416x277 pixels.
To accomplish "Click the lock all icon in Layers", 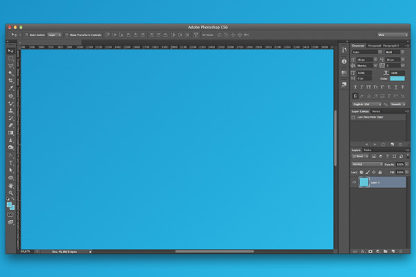I will tap(380, 172).
